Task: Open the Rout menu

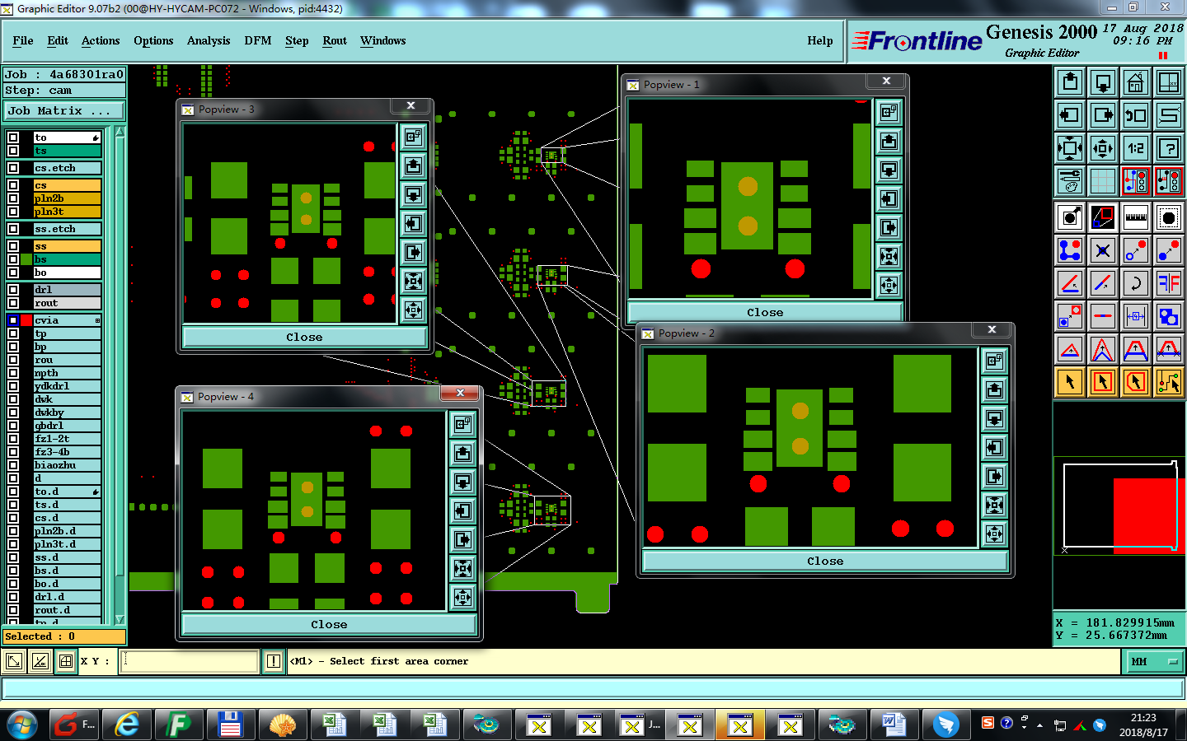Action: click(x=335, y=40)
